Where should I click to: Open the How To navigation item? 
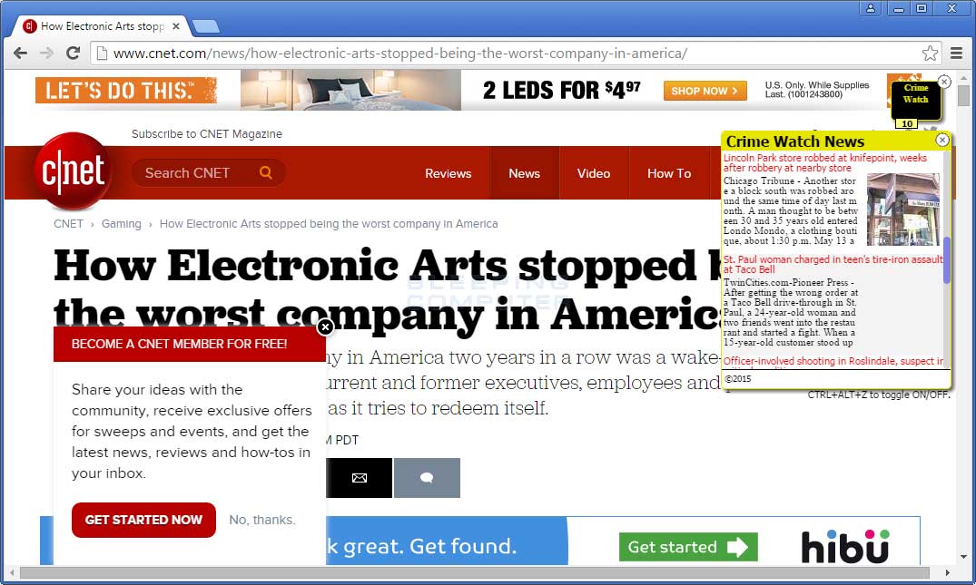[x=669, y=173]
